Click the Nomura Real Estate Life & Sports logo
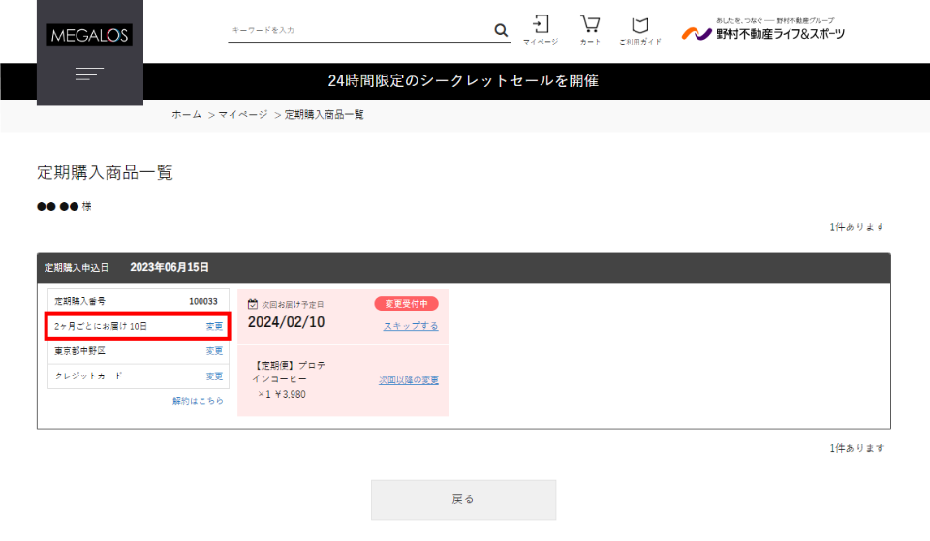This screenshot has height=541, width=930. [x=762, y=30]
